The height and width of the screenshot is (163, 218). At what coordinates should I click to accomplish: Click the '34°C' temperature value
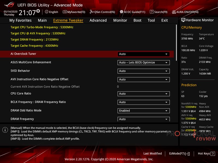tap(202, 39)
